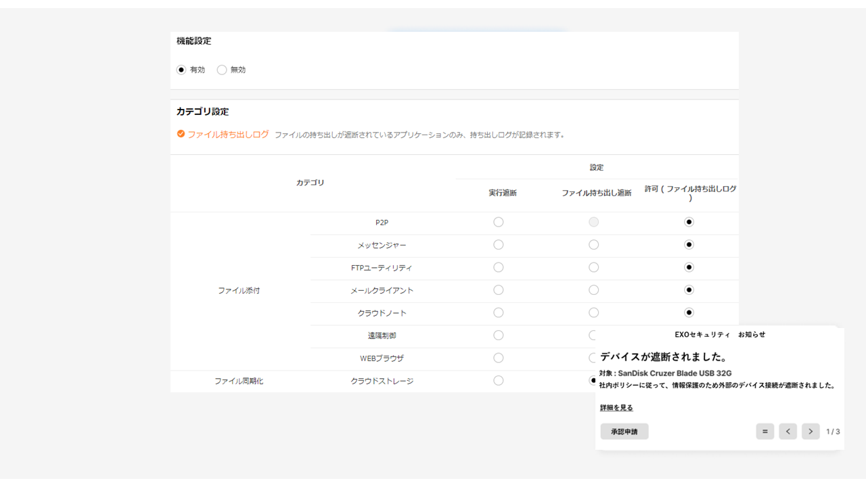Submit approval request with 承認申請 button
This screenshot has height=487, width=866.
click(624, 431)
